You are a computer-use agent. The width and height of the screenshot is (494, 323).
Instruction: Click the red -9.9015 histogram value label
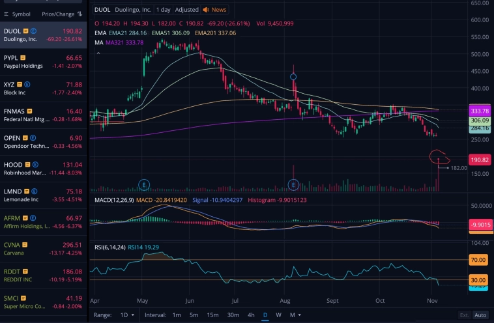click(480, 225)
